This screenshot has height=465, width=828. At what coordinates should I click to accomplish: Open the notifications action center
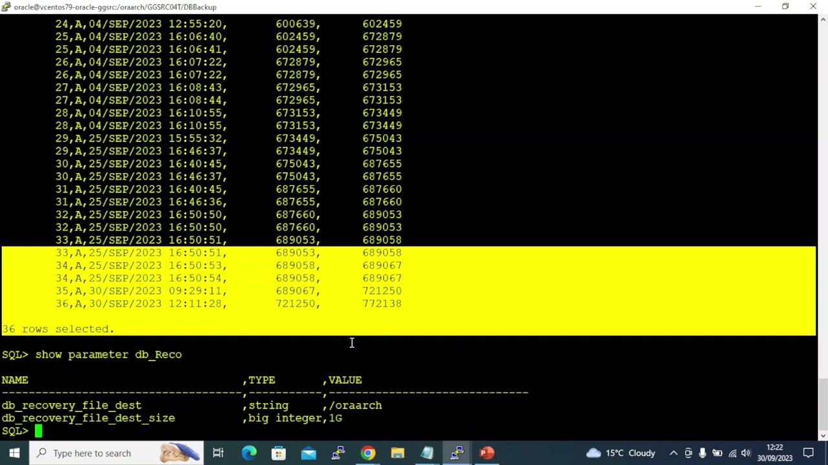point(809,453)
